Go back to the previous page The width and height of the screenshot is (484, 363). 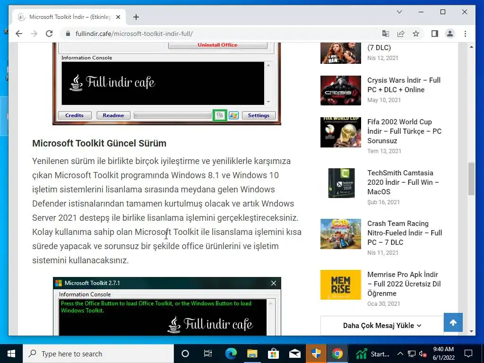(19, 34)
